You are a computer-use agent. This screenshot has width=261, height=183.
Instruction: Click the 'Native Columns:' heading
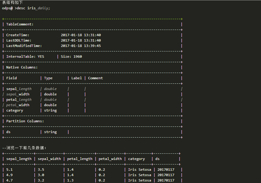22,67
